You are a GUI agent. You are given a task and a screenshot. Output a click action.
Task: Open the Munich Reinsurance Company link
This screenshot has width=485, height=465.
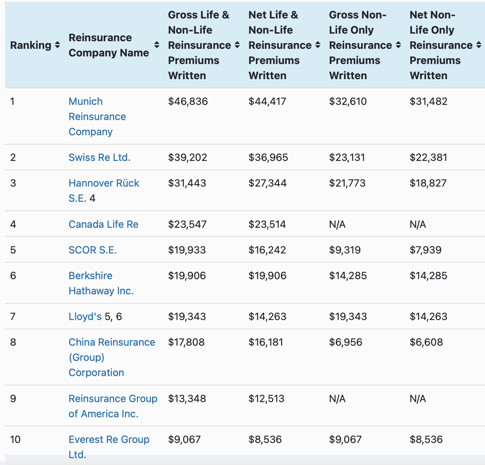click(x=97, y=116)
